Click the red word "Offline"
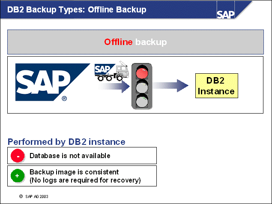This screenshot has width=272, height=204. 118,42
